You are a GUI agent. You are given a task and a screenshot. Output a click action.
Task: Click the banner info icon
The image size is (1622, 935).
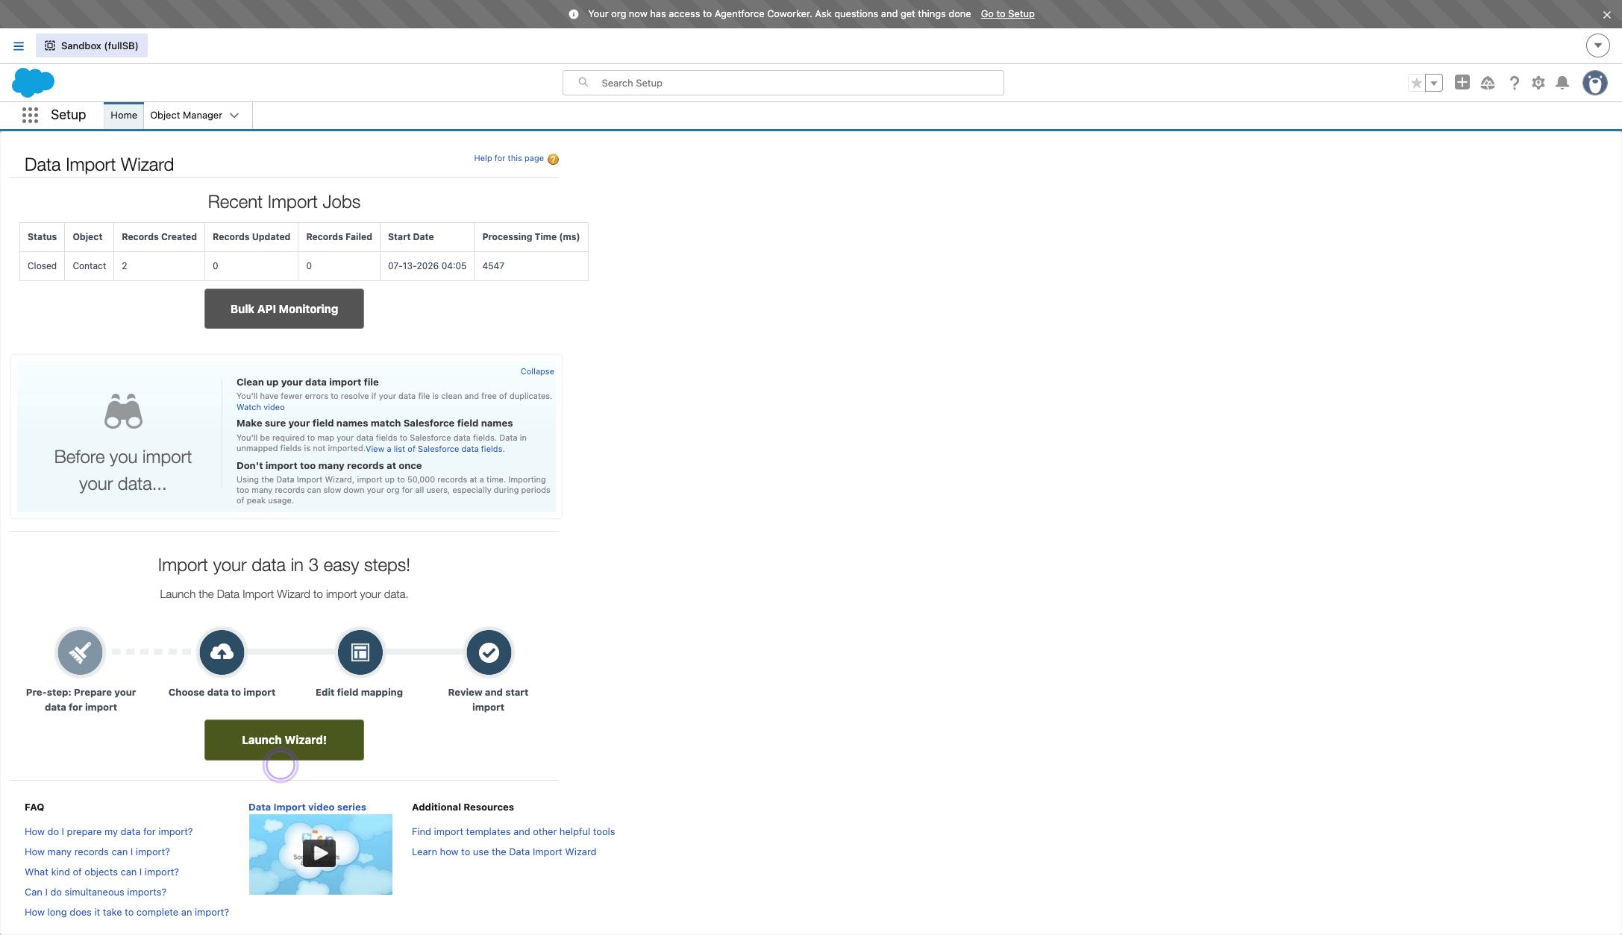[574, 14]
